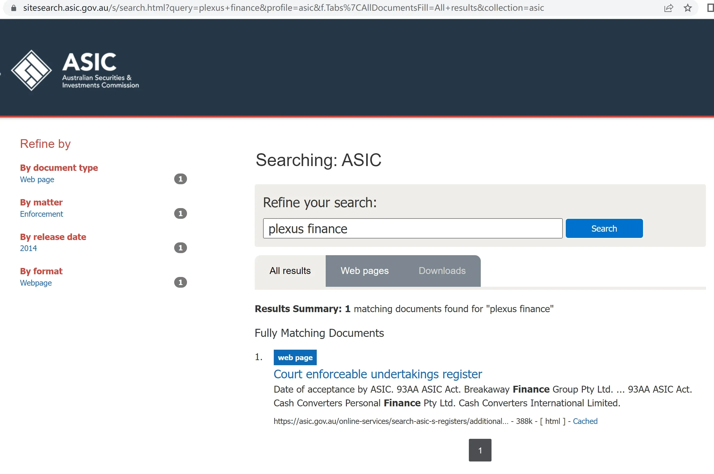This screenshot has height=474, width=714.
Task: Filter by 2014 release date
Action: [x=28, y=248]
